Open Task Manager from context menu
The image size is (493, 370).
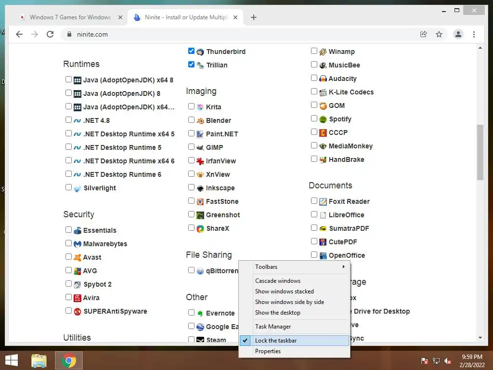point(294,327)
